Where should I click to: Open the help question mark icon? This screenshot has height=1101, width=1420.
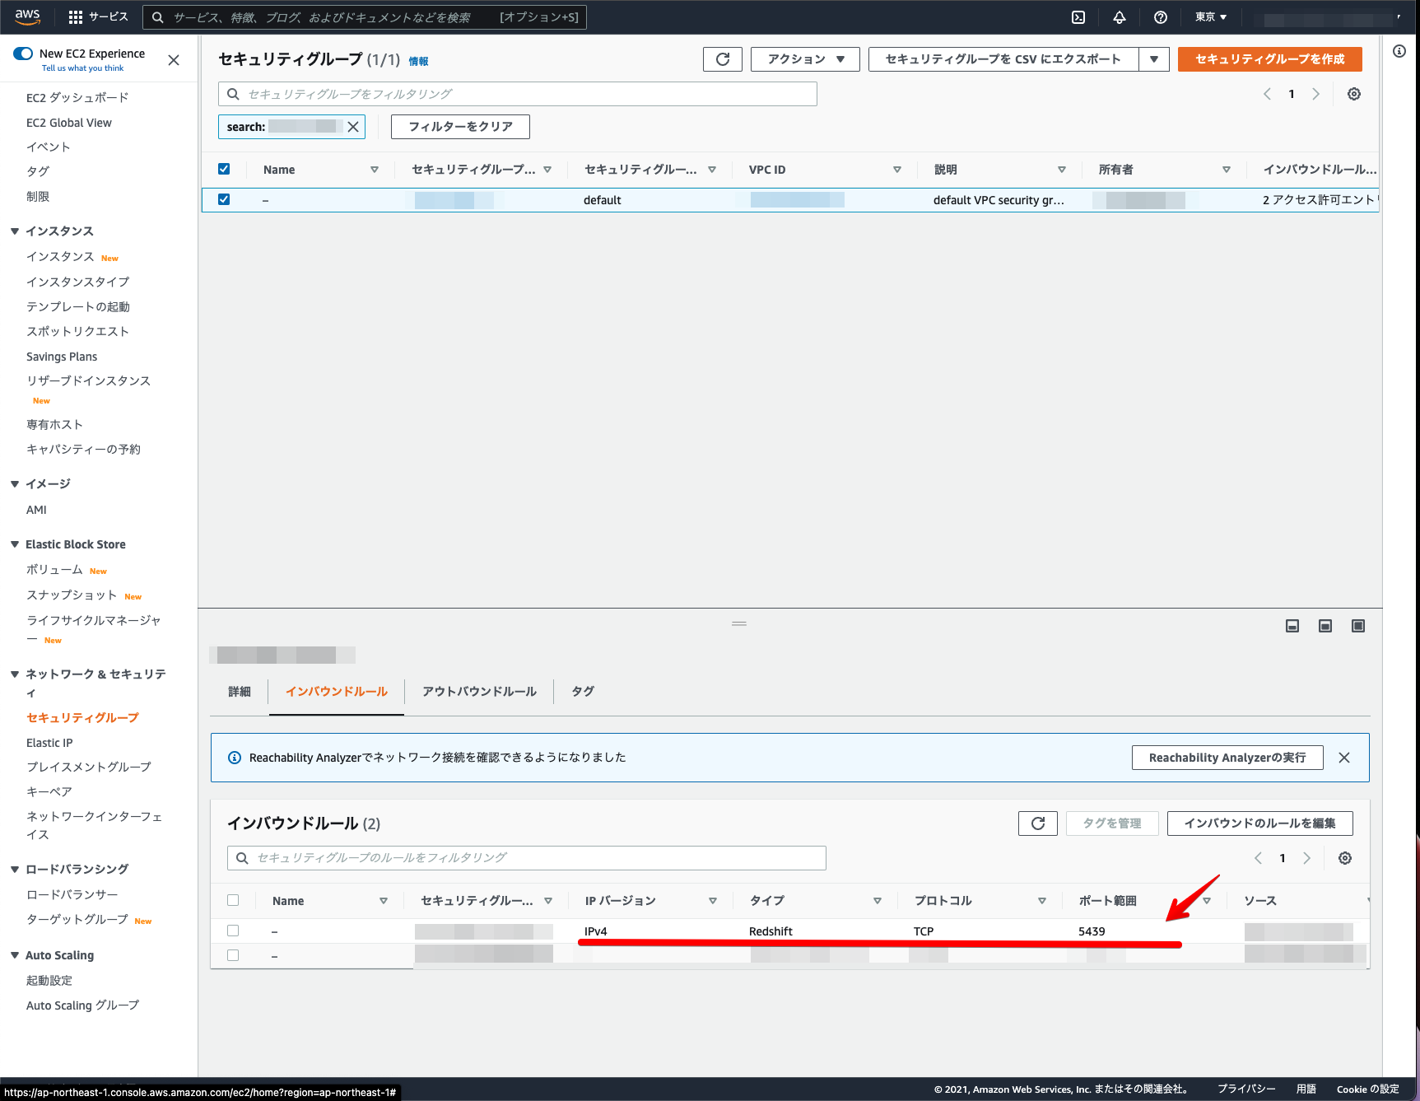[x=1160, y=16]
